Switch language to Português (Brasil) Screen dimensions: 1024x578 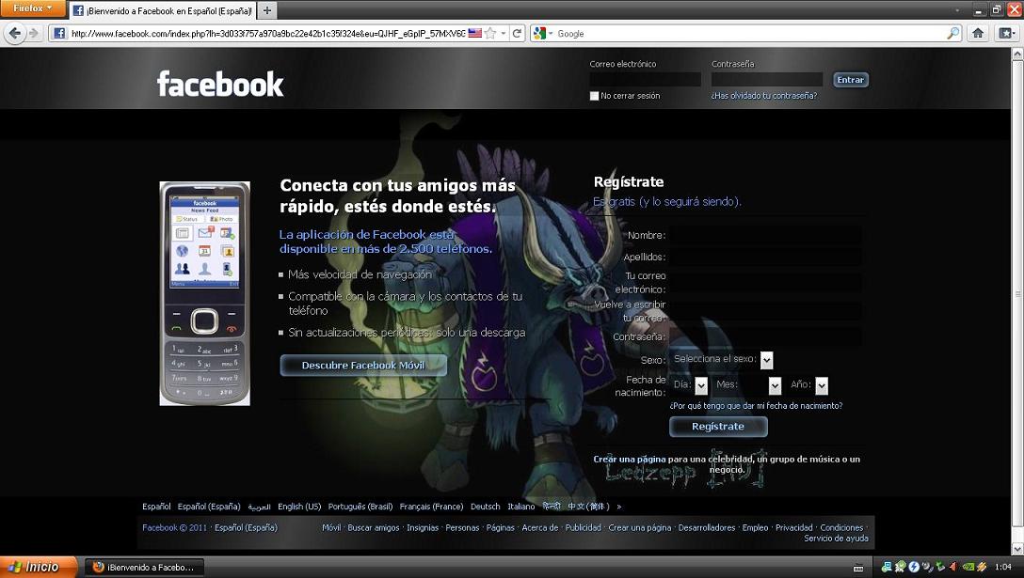360,507
